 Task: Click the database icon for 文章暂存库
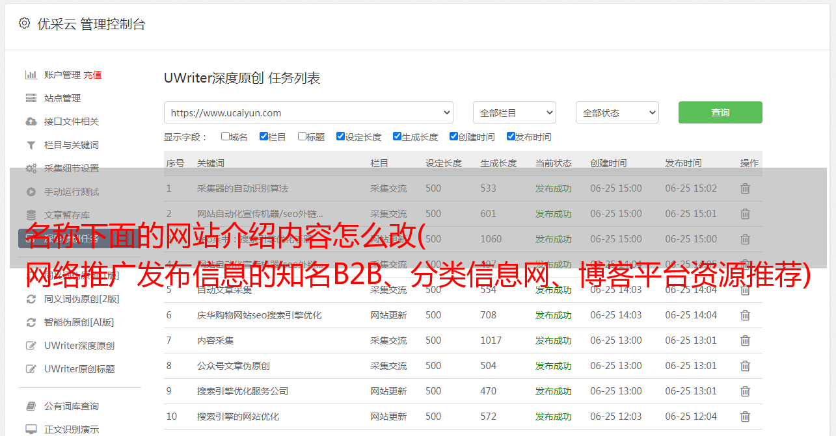click(x=31, y=215)
